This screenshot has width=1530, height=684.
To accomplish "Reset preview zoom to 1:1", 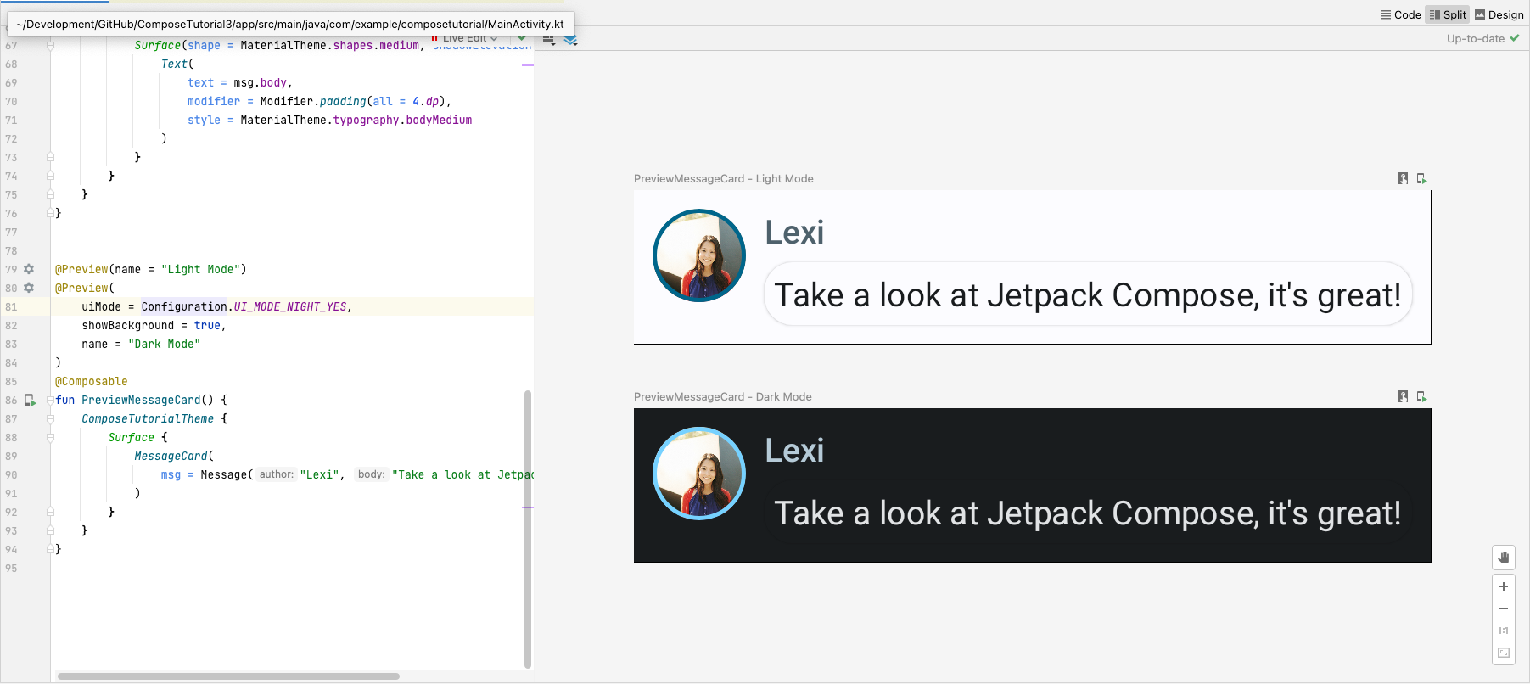I will click(x=1504, y=631).
